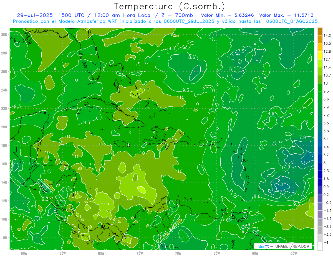Screen dimensions: 333x257
Task: Click the colorbar label "1.6"
Action: click(326, 179)
